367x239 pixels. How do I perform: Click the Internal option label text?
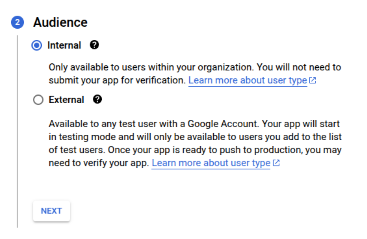(64, 45)
